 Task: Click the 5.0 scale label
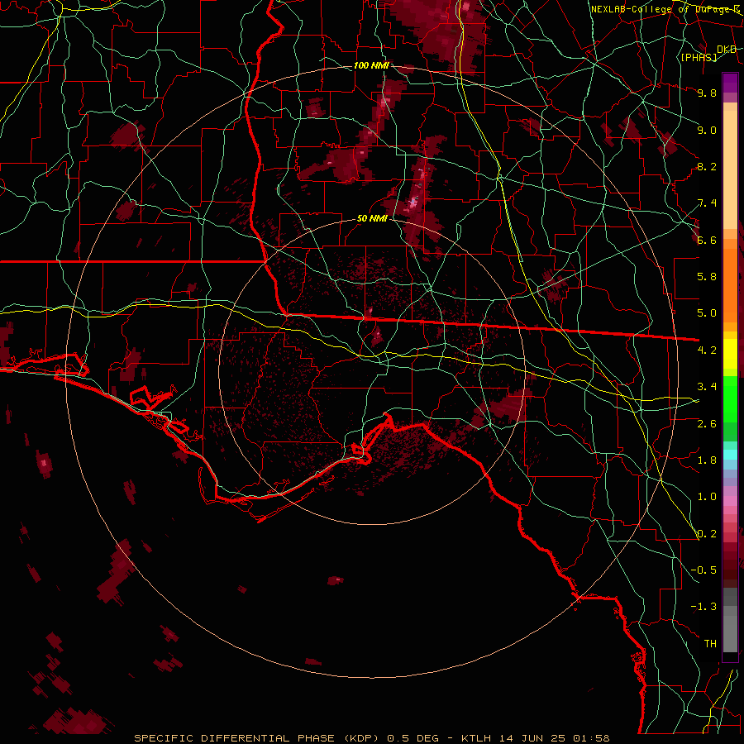(707, 313)
